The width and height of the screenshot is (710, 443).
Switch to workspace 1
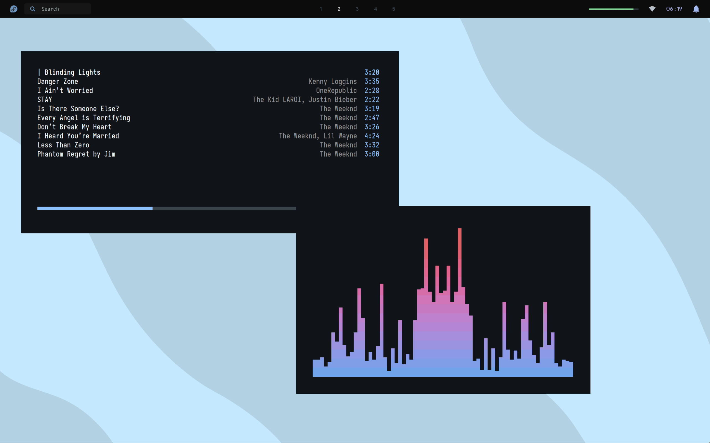coord(321,9)
